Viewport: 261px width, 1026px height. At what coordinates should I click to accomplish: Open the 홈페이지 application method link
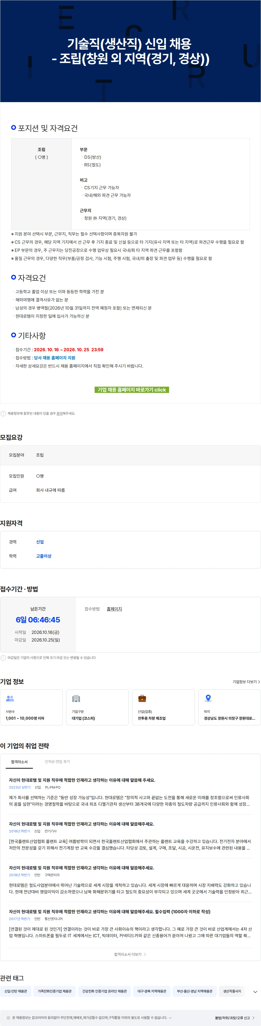(114, 609)
